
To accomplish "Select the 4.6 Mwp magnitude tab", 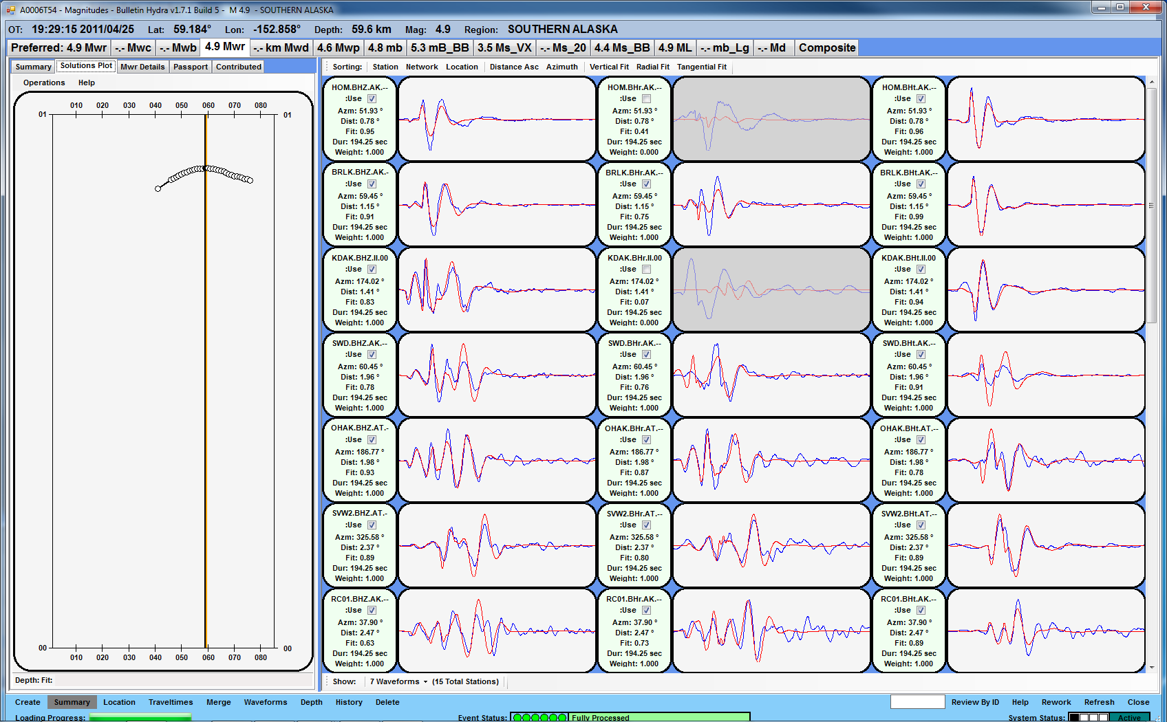I will (338, 47).
